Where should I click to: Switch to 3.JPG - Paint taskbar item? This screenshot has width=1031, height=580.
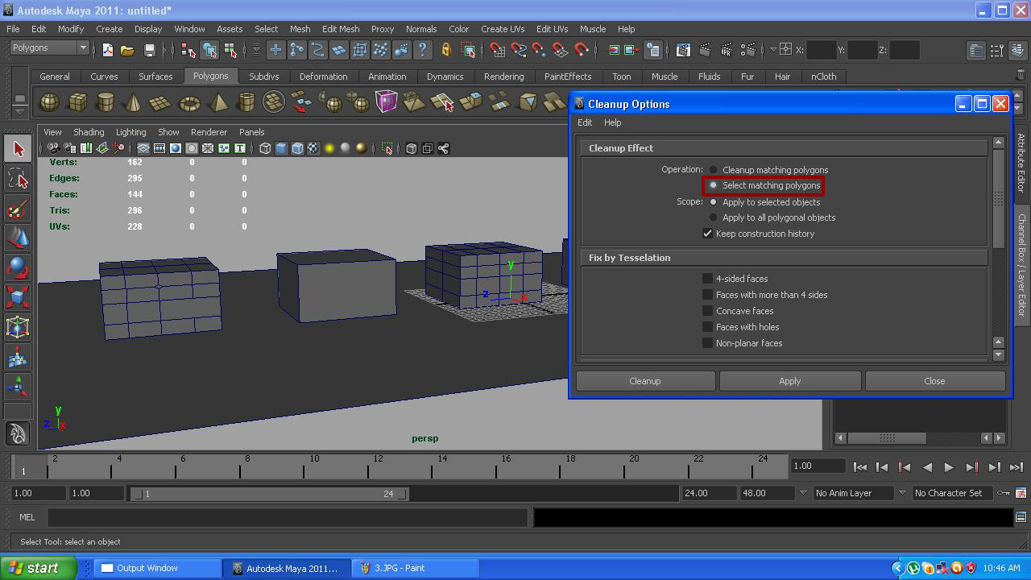415,568
